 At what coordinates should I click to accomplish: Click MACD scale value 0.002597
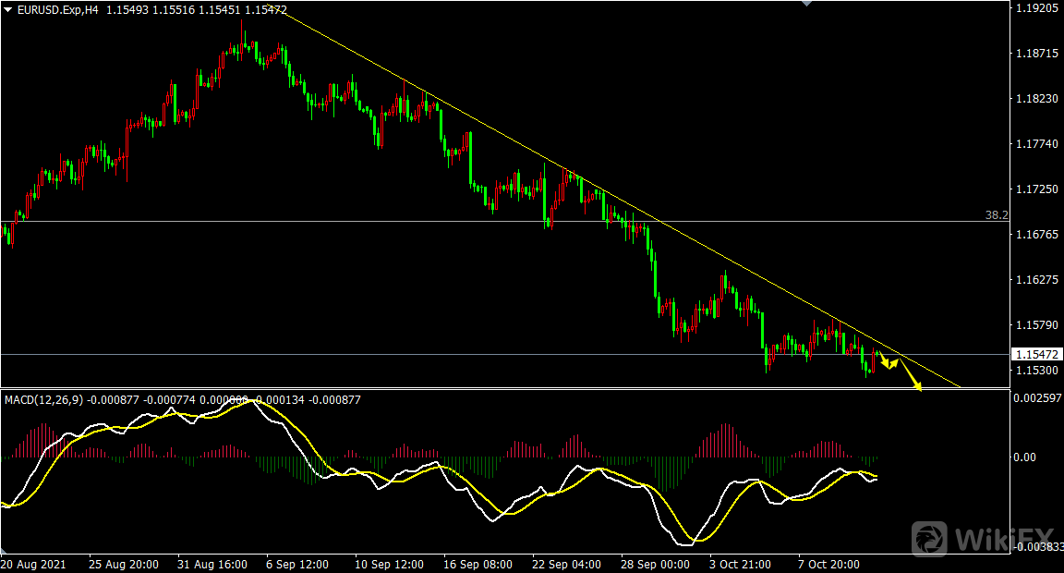coord(1037,397)
